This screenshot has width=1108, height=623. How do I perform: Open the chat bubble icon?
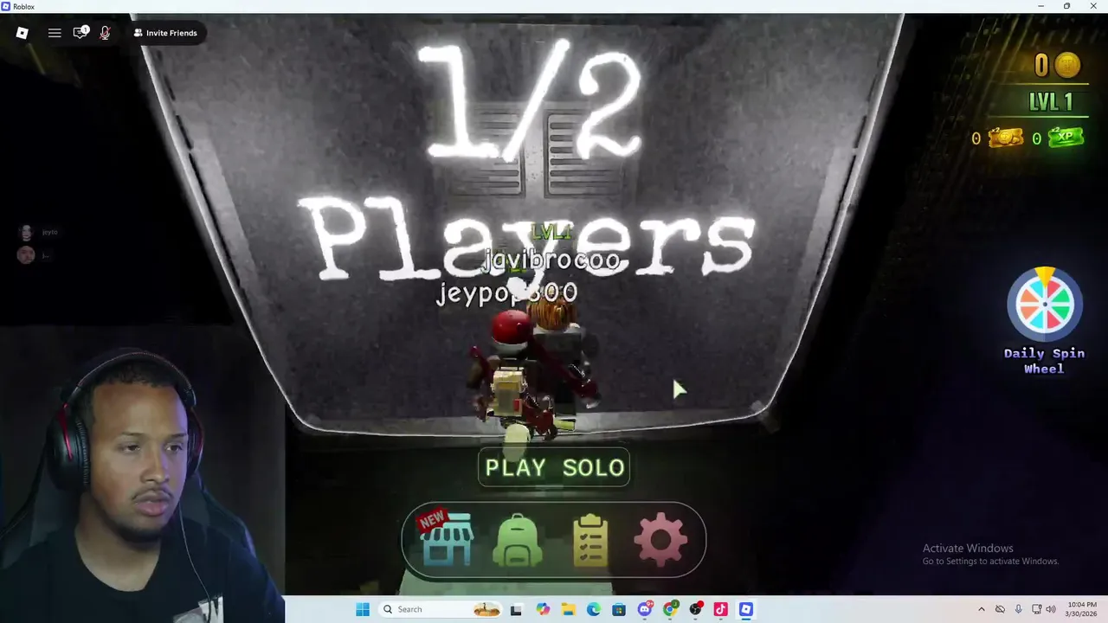81,33
